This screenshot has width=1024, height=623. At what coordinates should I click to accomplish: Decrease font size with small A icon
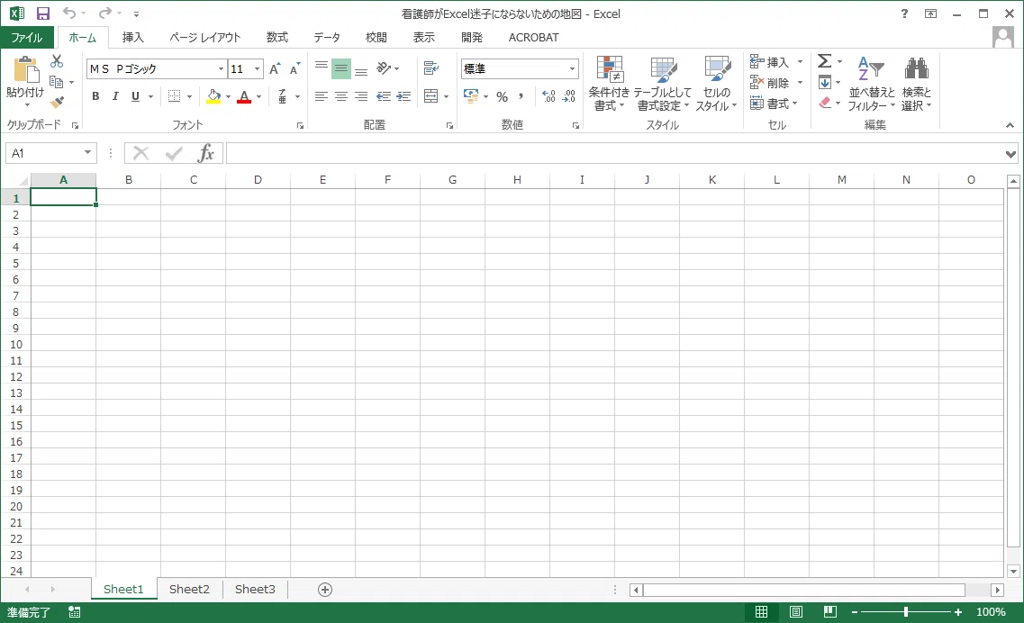coord(295,68)
